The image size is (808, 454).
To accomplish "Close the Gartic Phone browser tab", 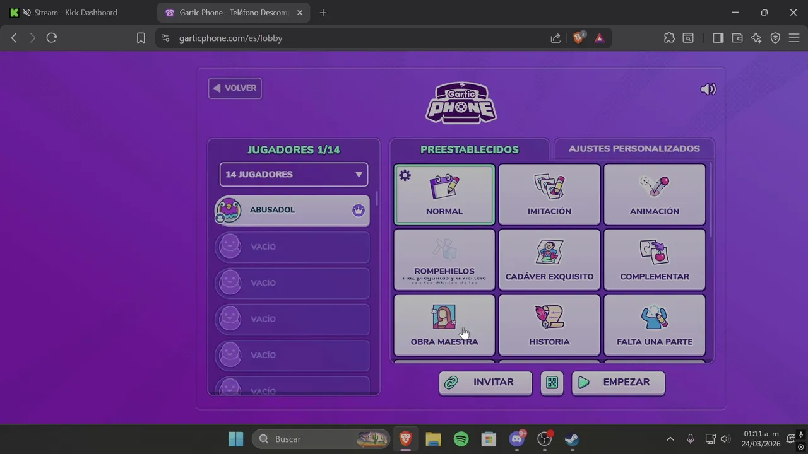I will click(300, 13).
